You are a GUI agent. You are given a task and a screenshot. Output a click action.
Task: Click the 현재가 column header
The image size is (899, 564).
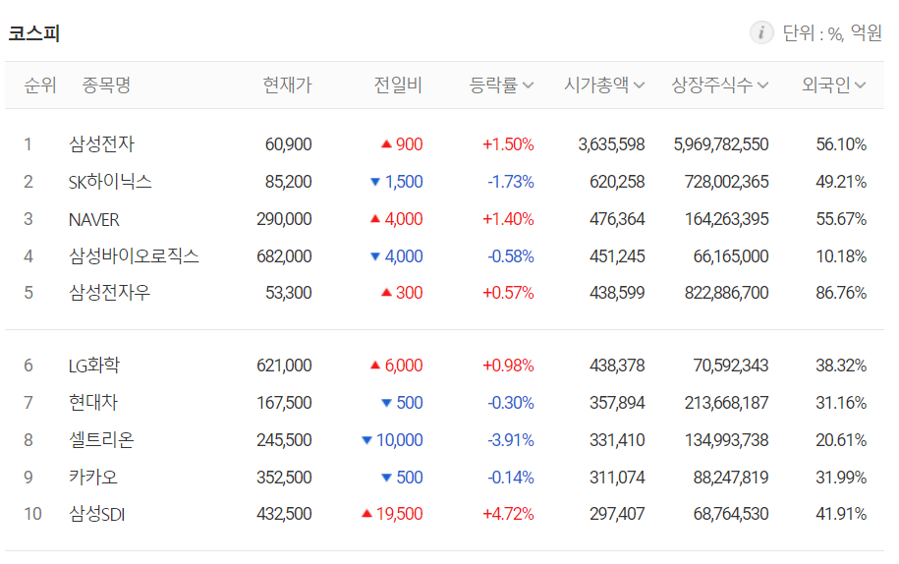click(x=287, y=85)
